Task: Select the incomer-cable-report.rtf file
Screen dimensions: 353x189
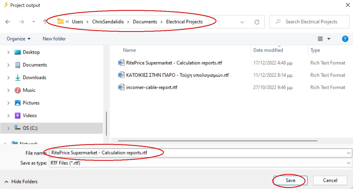Action: (x=152, y=87)
